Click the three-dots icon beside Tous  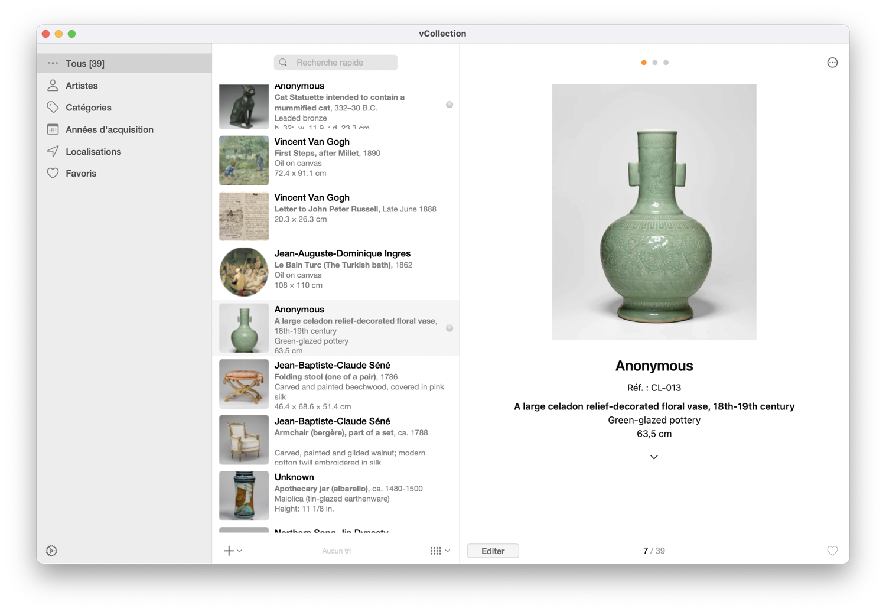(53, 63)
